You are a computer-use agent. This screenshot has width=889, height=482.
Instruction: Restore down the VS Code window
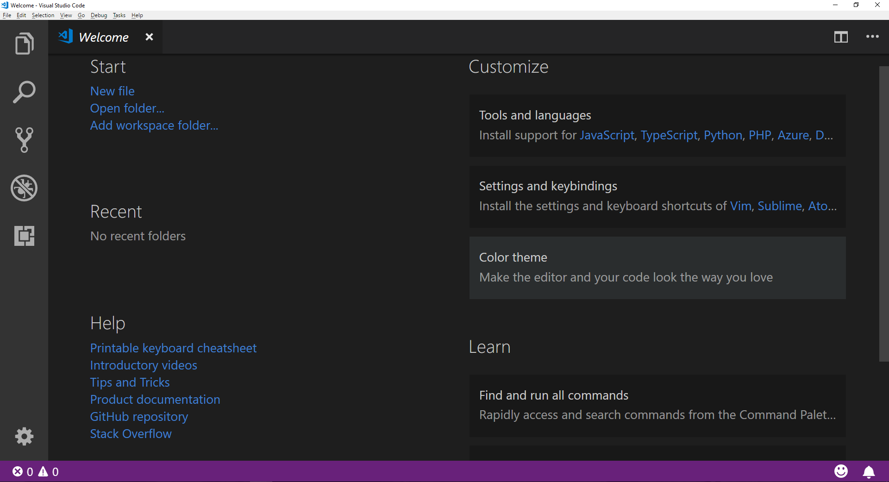[x=856, y=5]
